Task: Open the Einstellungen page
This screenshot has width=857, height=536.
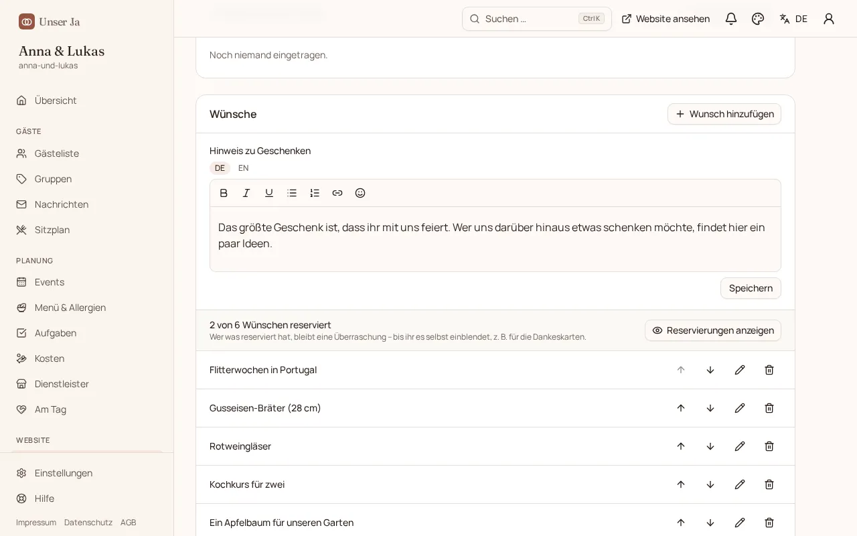Action: [87, 473]
